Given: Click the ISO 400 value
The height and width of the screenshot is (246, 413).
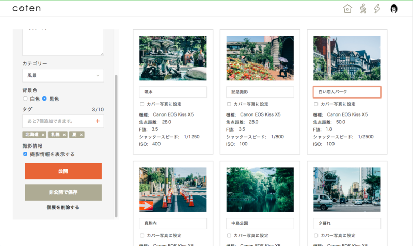Looking at the screenshot, I should [x=156, y=144].
